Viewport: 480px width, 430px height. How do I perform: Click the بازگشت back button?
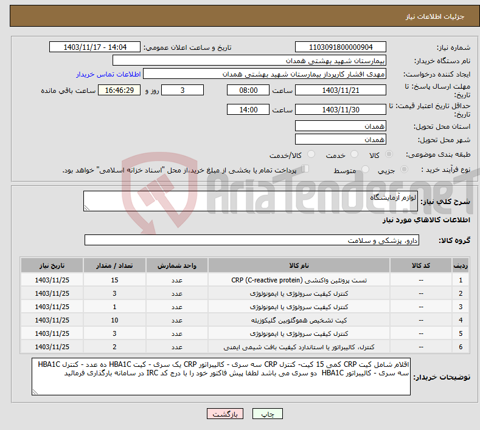tap(225, 414)
